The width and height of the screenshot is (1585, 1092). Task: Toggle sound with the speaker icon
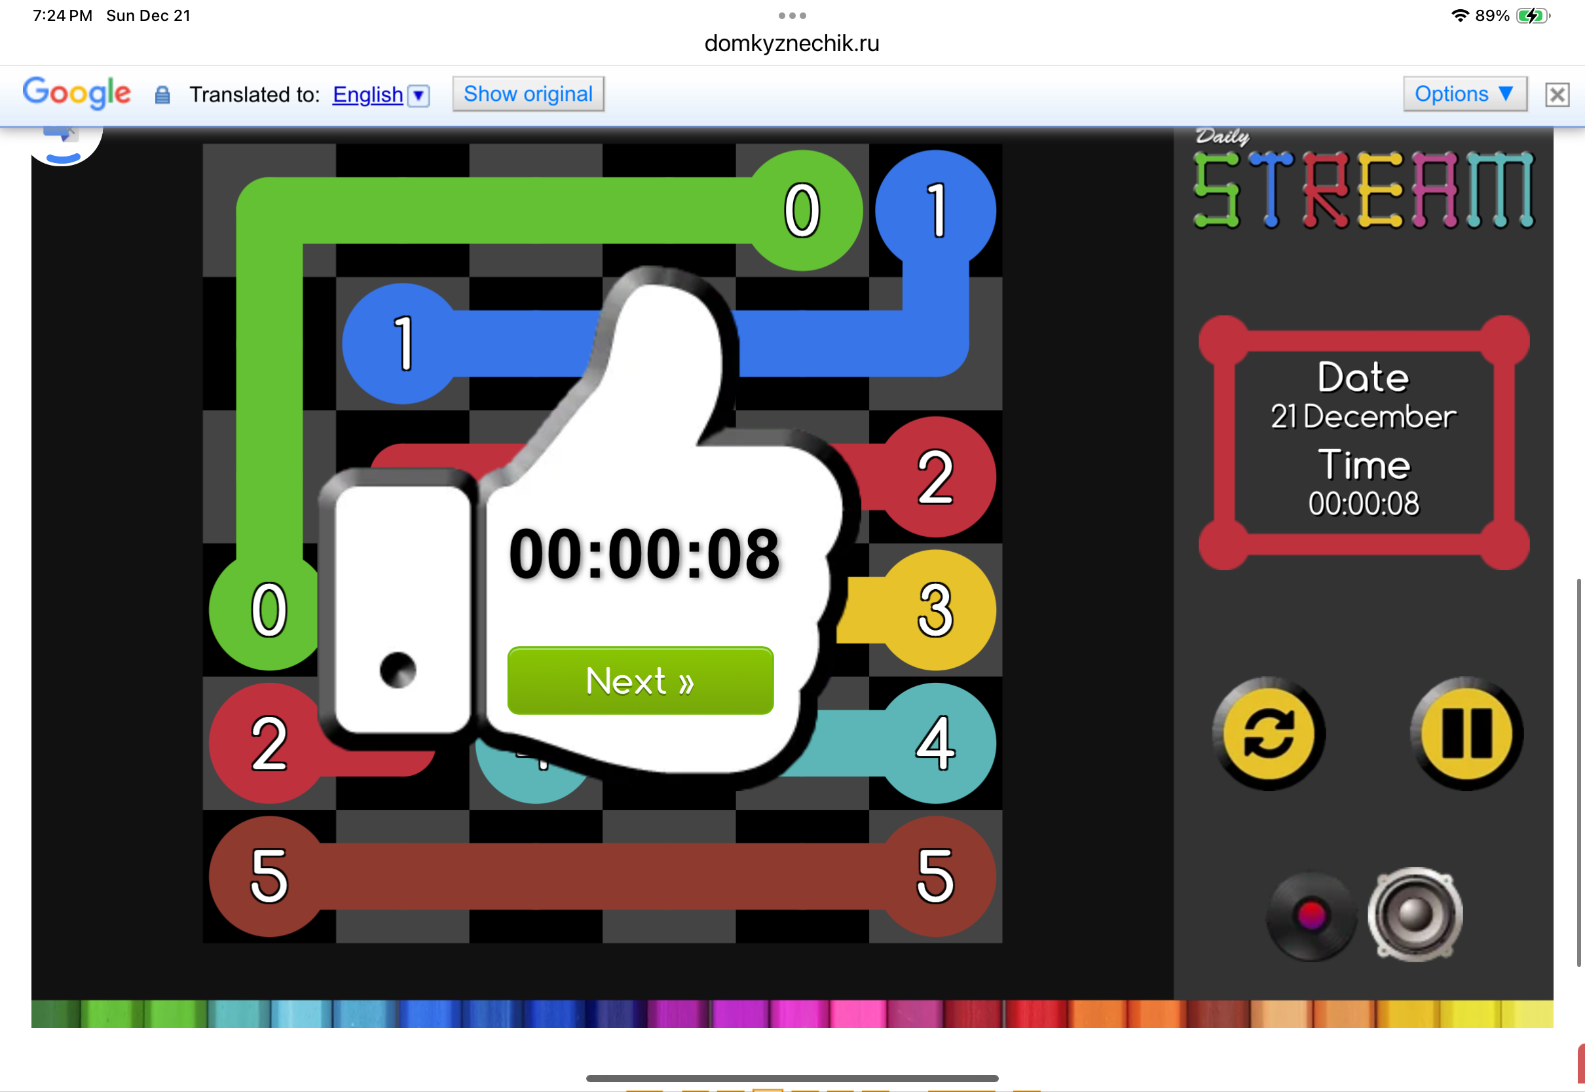1415,914
